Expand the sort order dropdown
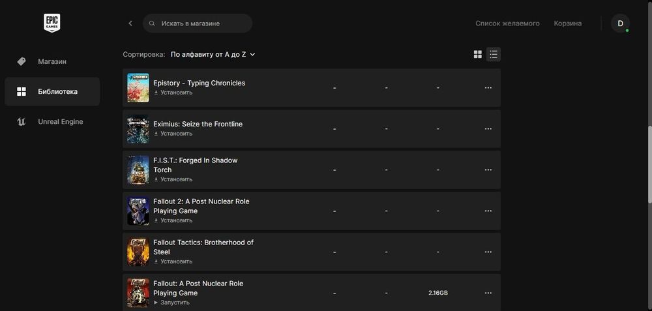652x311 pixels. click(213, 55)
